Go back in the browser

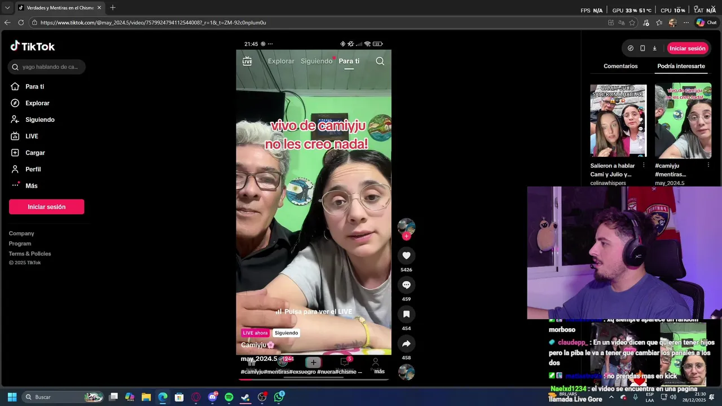pos(7,23)
